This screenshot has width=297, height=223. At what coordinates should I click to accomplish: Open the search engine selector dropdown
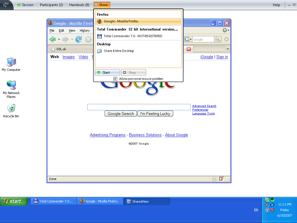click(x=188, y=39)
